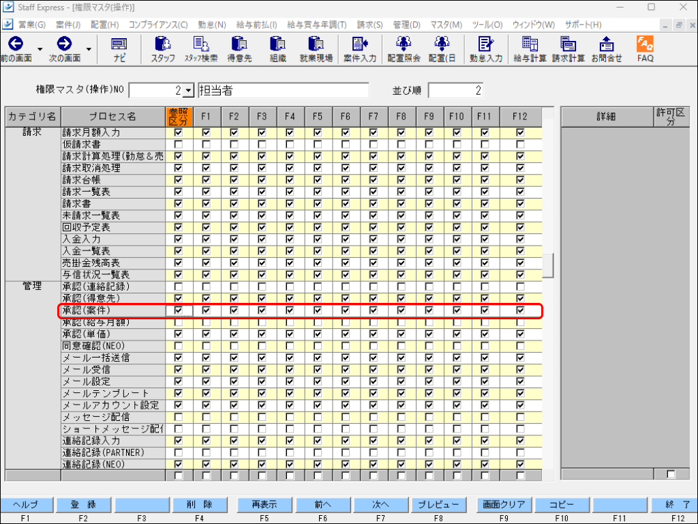Image resolution: width=698 pixels, height=524 pixels.
Task: Toggle F6 checkbox for 入金入力 row
Action: [346, 239]
